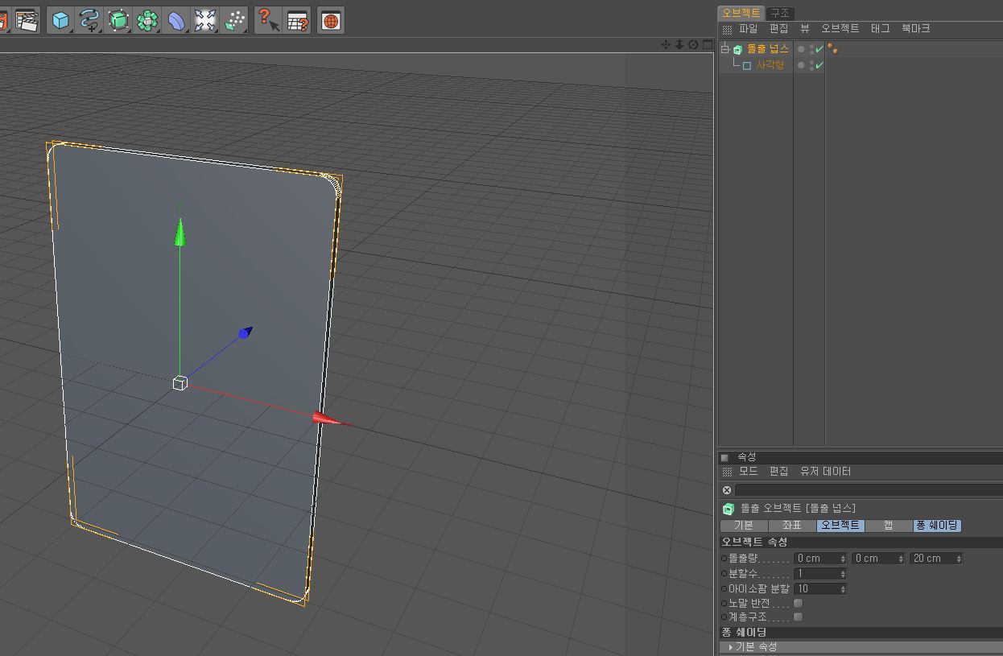The image size is (1003, 656).
Task: Toggle visibility dots of 사각형
Action: pos(812,65)
